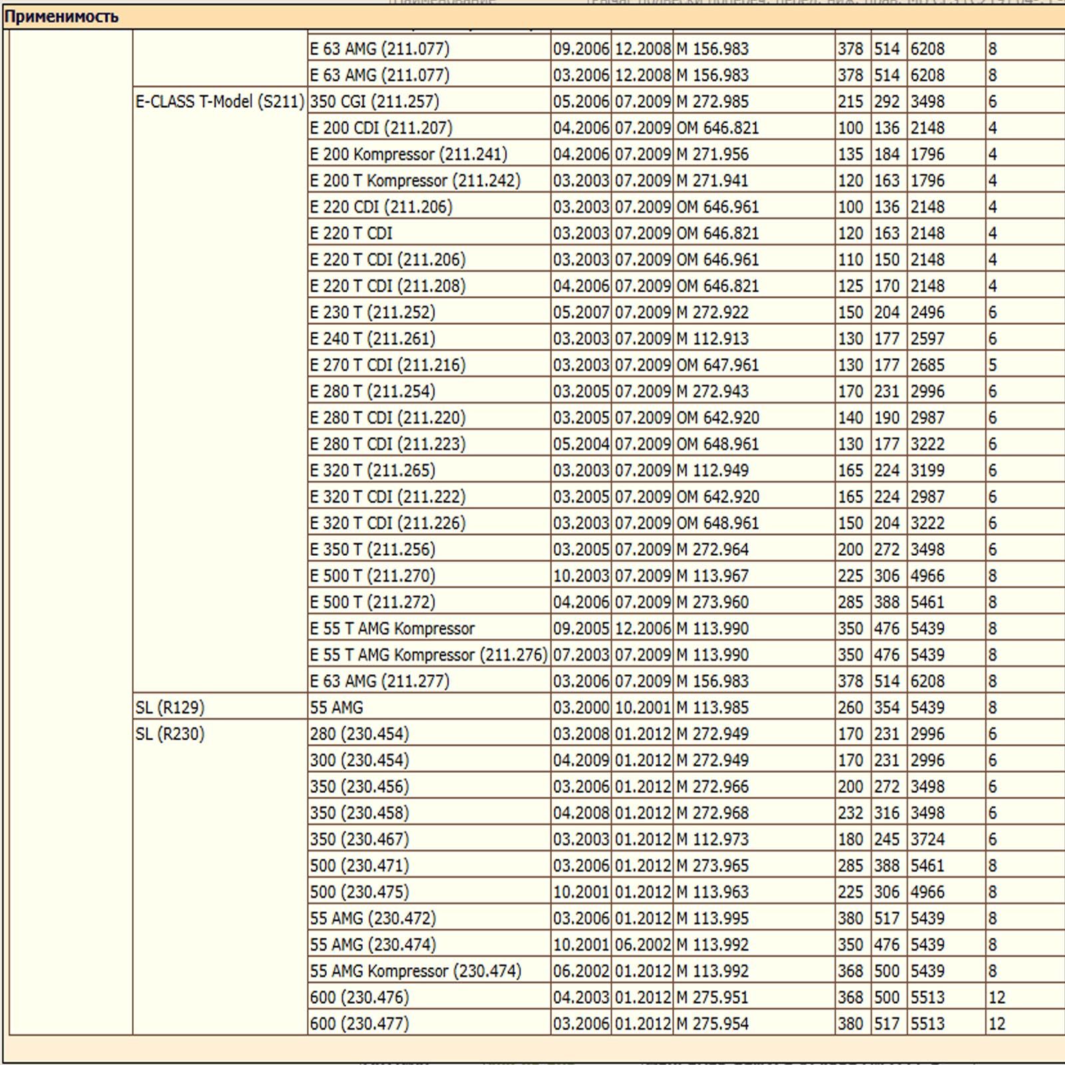Choose the 500 (230.471) entry
1065x1065 pixels.
click(359, 866)
